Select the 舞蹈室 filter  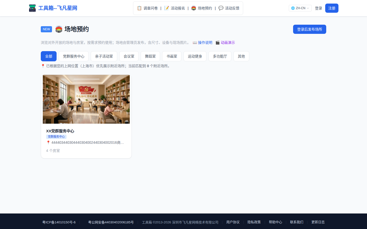pyautogui.click(x=150, y=56)
